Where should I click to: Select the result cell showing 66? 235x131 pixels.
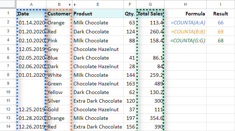click(x=221, y=22)
